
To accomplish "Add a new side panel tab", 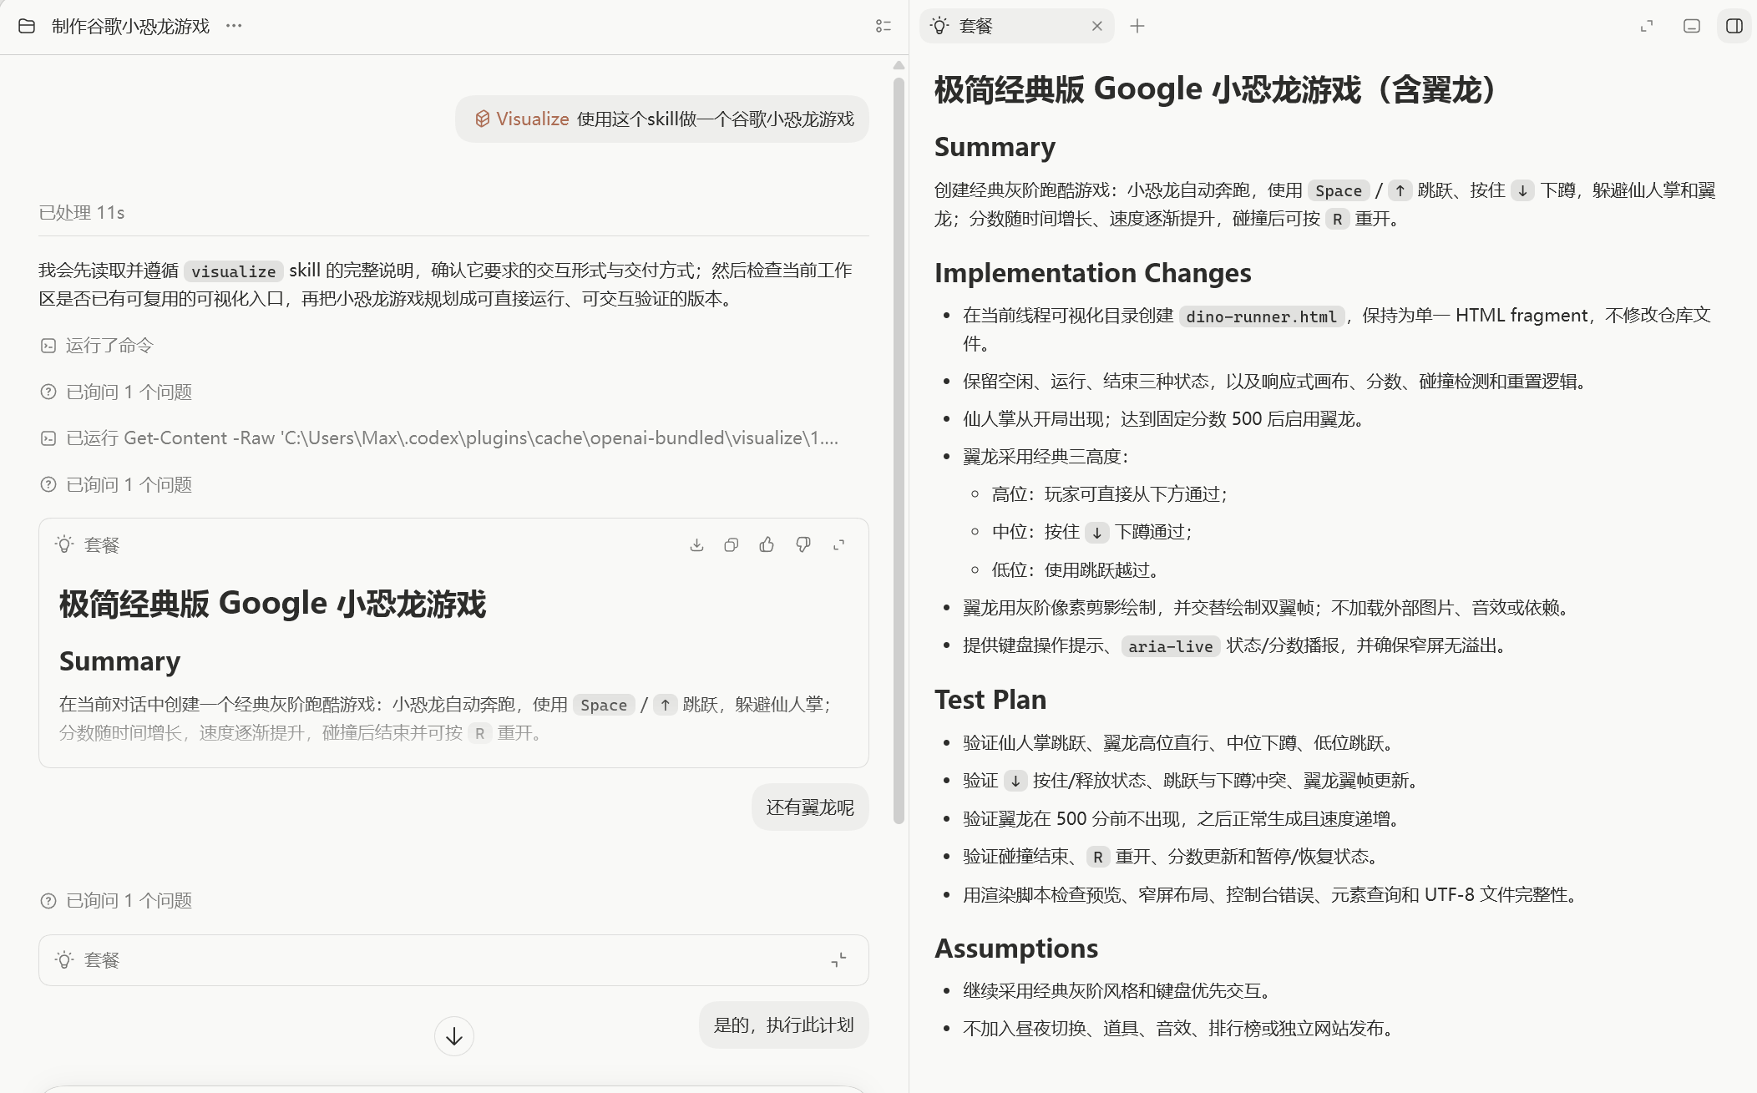I will [x=1137, y=27].
